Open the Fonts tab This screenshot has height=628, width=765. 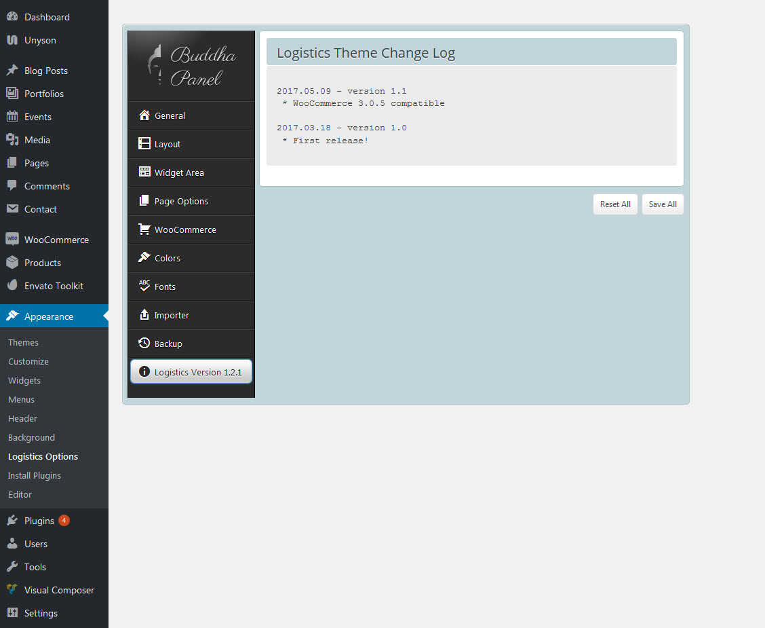[191, 287]
